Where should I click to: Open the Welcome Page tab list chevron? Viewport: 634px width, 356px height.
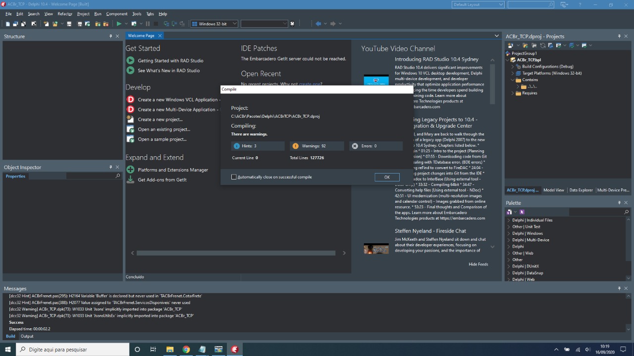coord(497,36)
